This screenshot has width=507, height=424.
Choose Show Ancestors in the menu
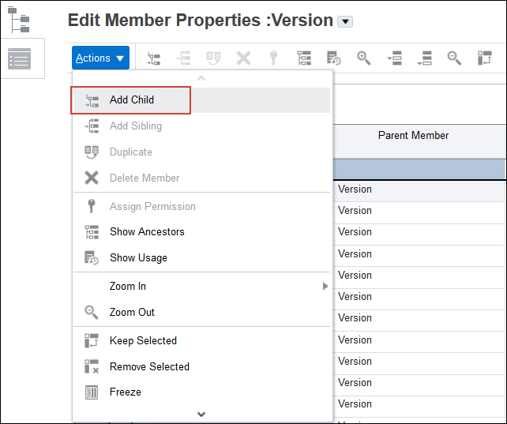pyautogui.click(x=201, y=231)
